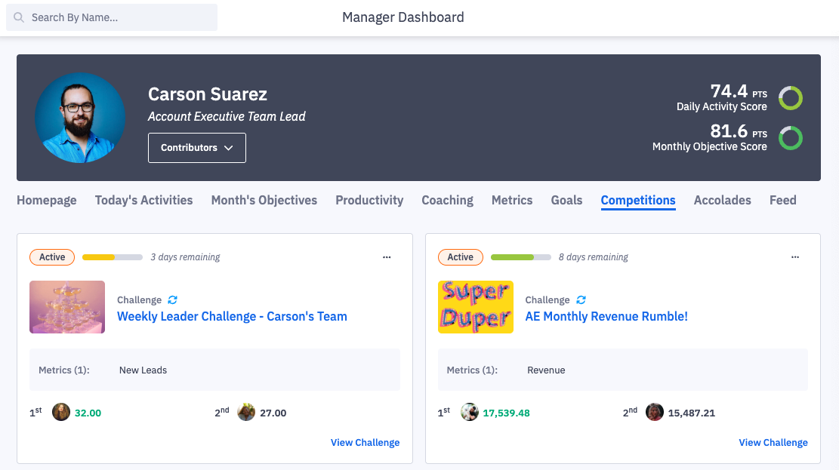Click the Daily Activity Score ring
This screenshot has width=839, height=470.
[x=790, y=98]
